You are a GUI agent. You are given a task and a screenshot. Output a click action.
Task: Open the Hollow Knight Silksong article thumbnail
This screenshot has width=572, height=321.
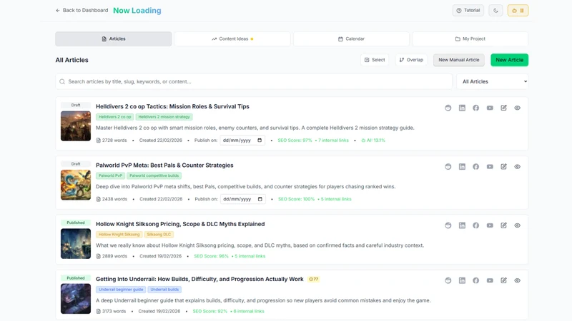tap(76, 243)
